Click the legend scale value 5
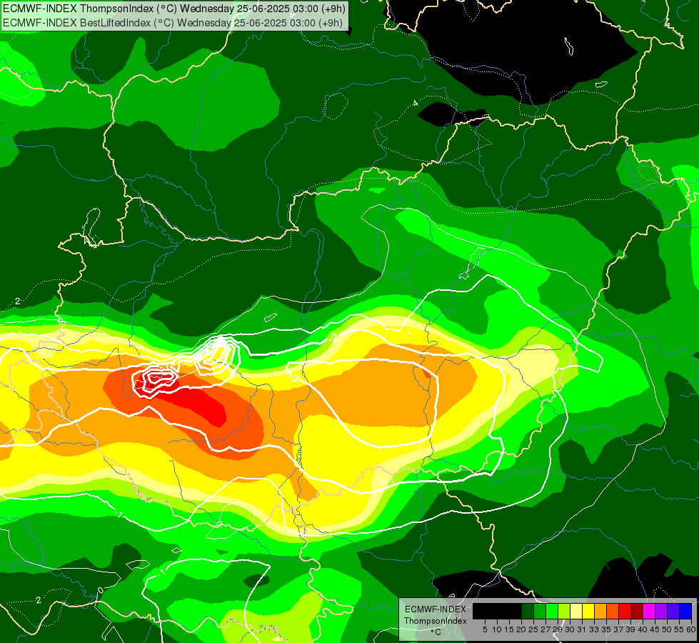699x643 pixels. (x=485, y=629)
